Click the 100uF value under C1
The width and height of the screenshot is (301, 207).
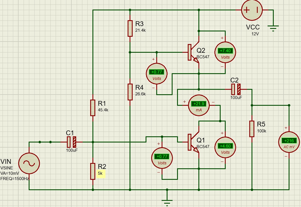[72, 150]
